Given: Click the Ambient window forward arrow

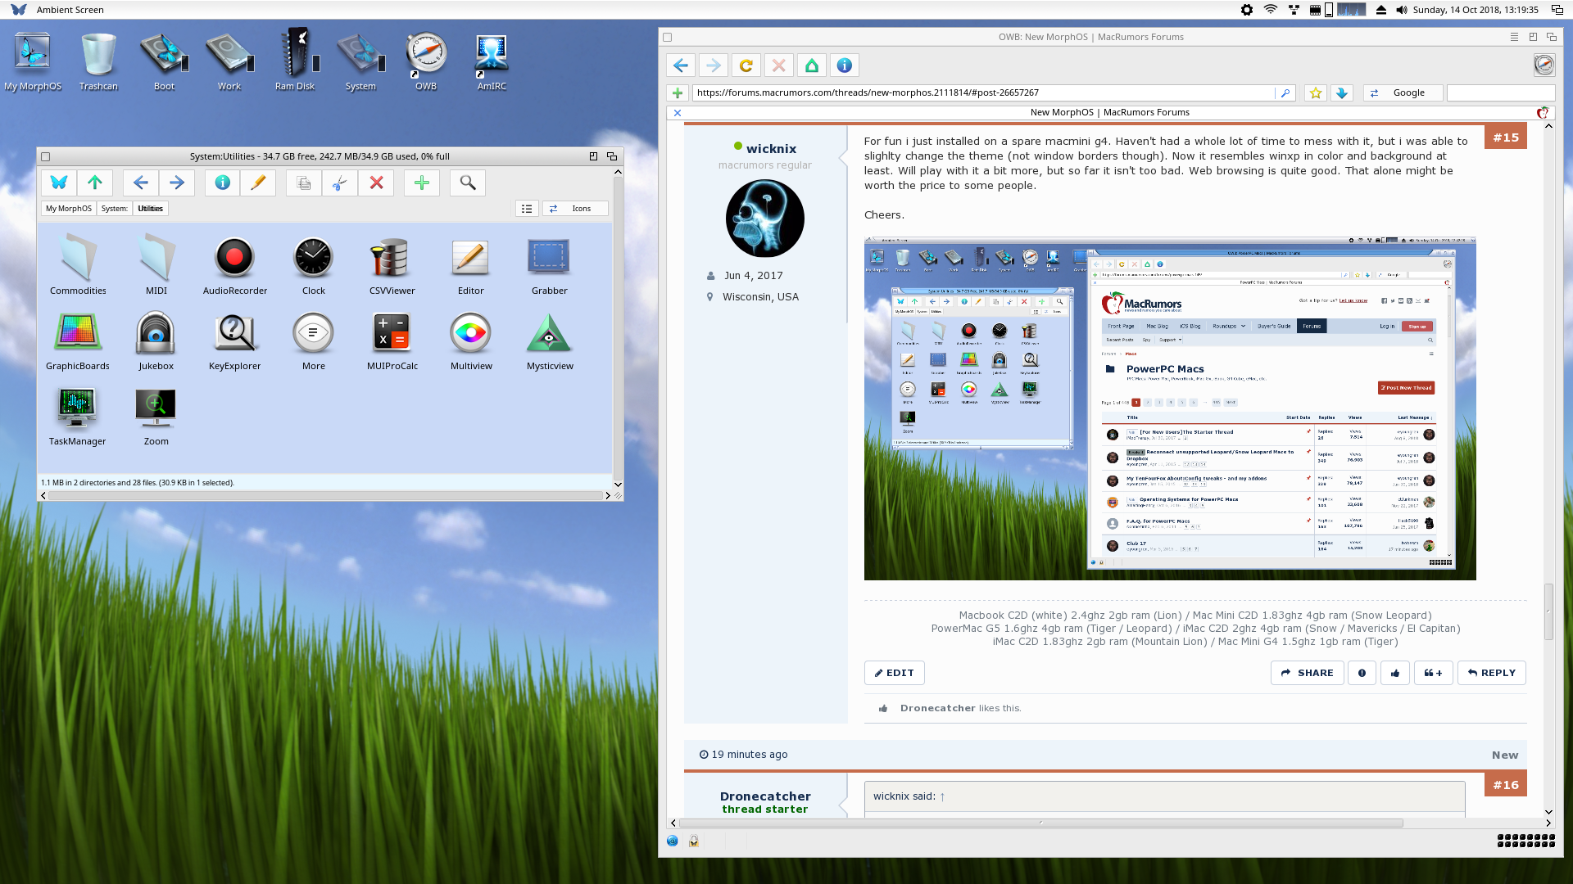Looking at the screenshot, I should click(x=177, y=183).
